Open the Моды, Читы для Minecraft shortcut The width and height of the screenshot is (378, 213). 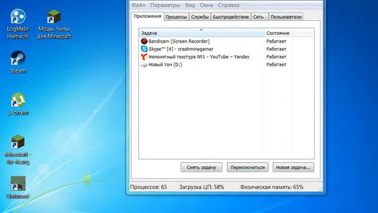pyautogui.click(x=54, y=24)
